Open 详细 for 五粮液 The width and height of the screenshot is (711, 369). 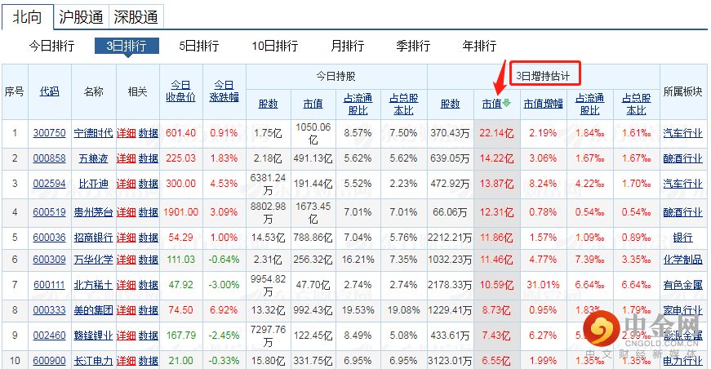pyautogui.click(x=126, y=158)
